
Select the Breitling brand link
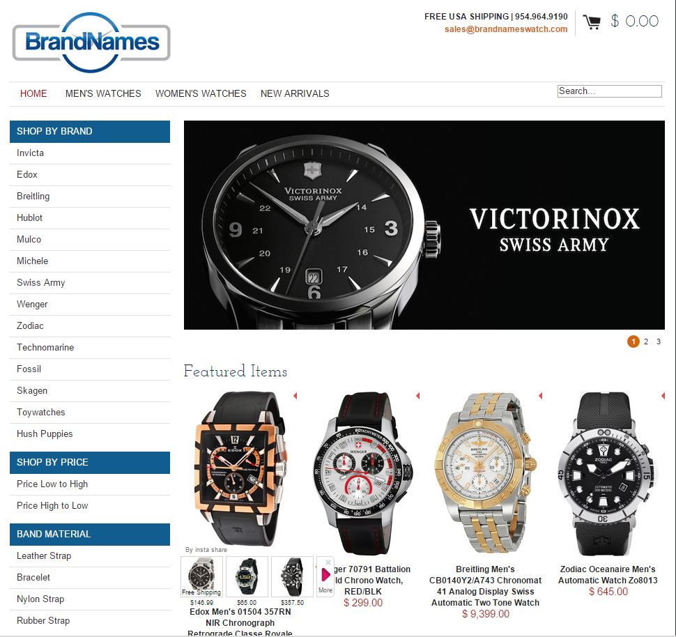coord(33,197)
